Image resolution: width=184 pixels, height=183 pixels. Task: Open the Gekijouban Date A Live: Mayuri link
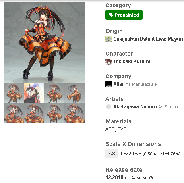click(148, 39)
